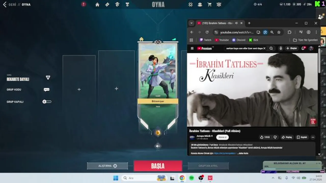Open Chrome extensions puzzle icon

pos(289,32)
